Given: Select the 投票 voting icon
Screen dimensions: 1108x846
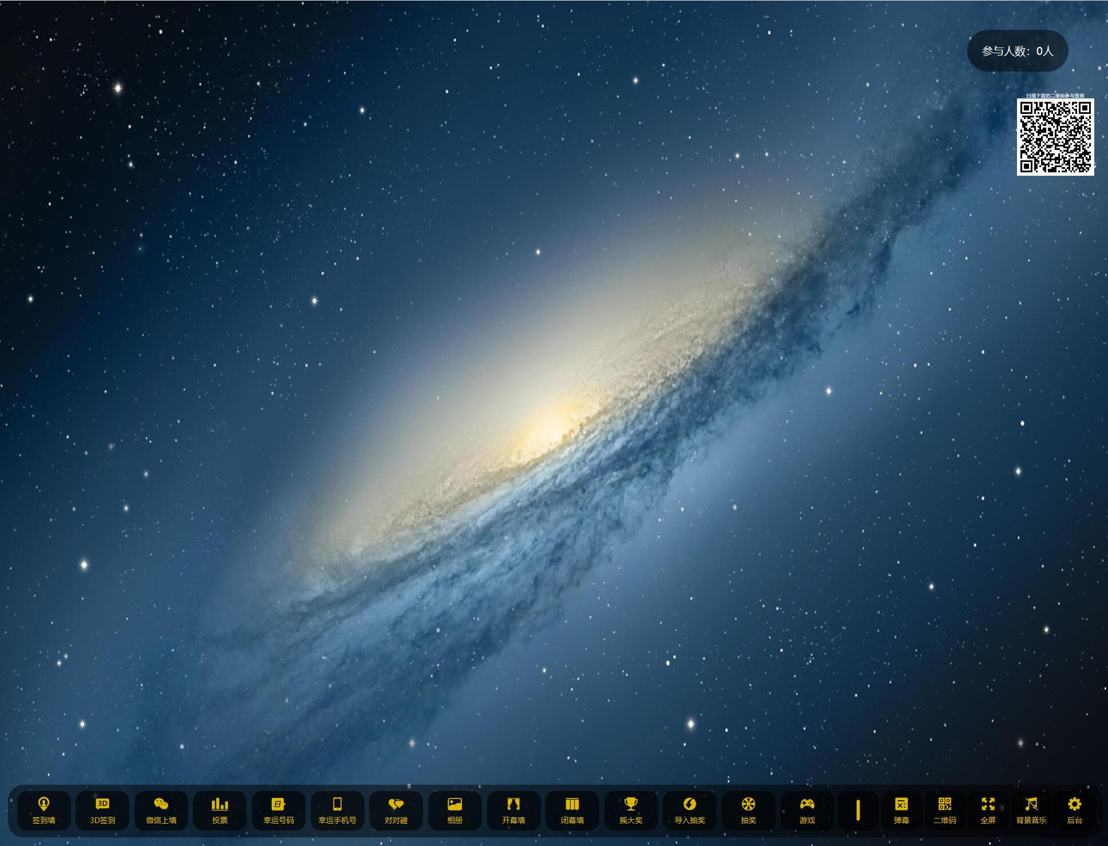Looking at the screenshot, I should point(220,811).
